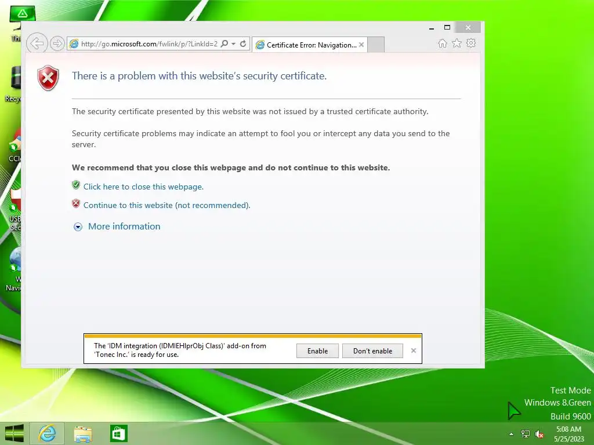Maximize the Internet Explorer window

[447, 28]
